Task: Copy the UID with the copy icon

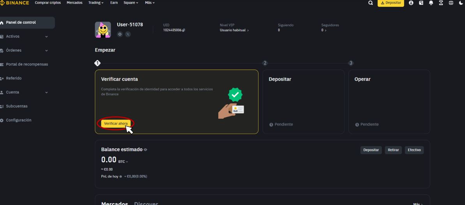Action: [184, 30]
